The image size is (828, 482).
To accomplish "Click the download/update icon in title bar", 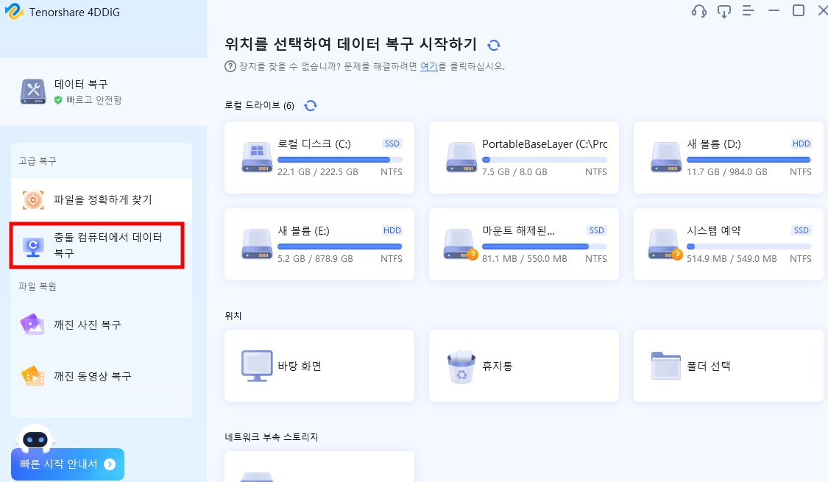I will (724, 11).
